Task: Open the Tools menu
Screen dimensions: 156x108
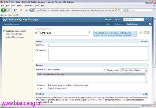Action: [x=37, y=6]
